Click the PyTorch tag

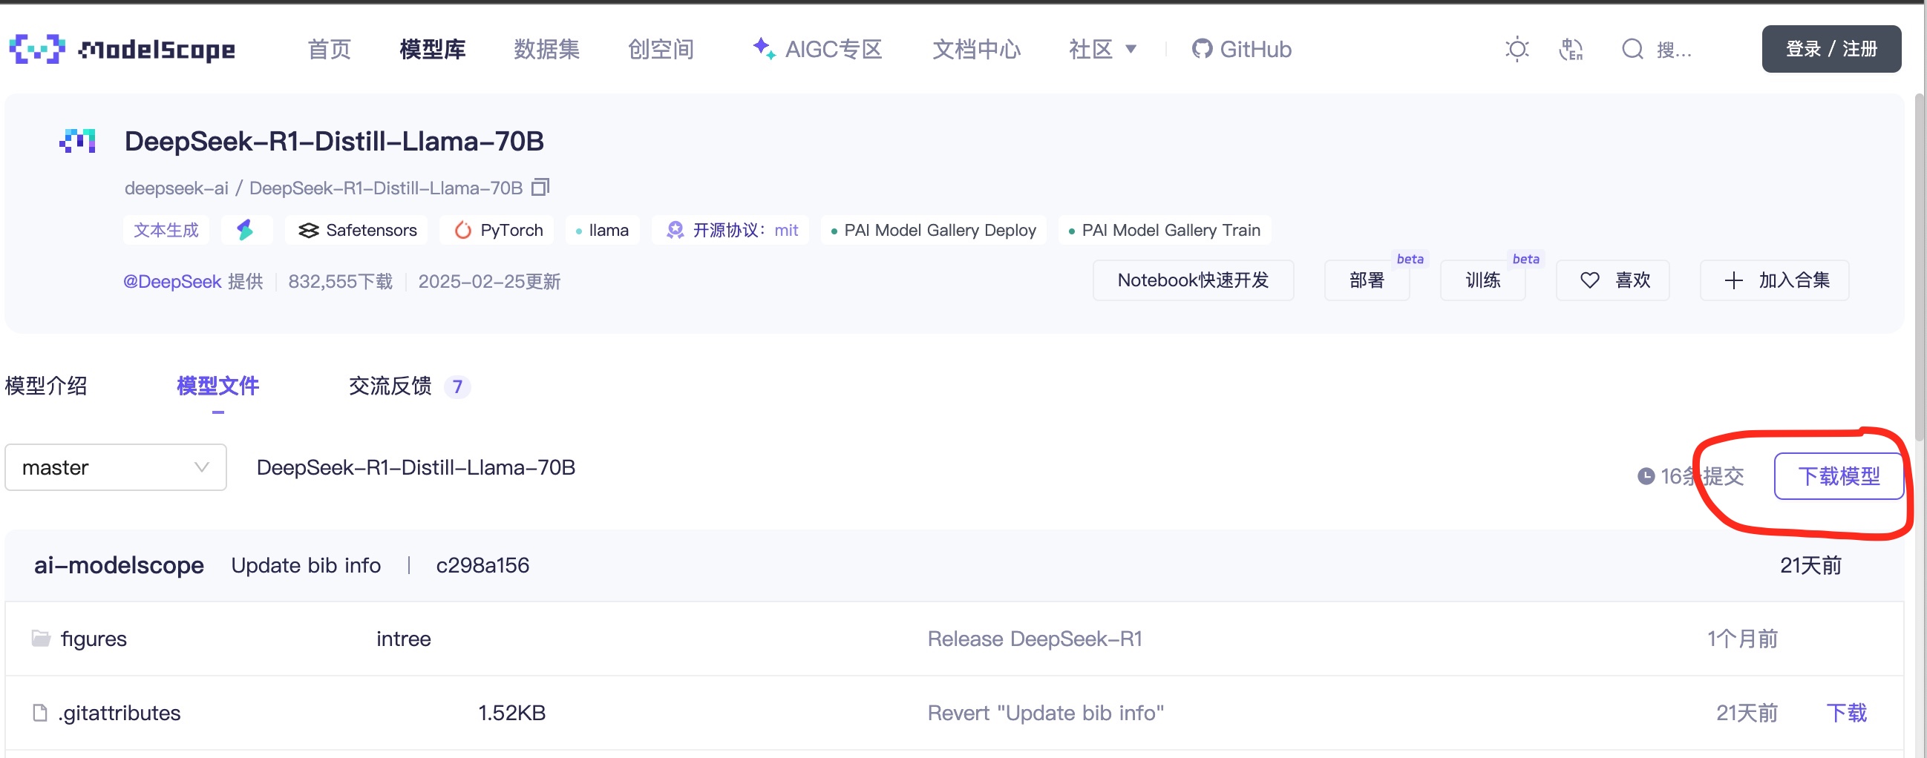(x=497, y=229)
